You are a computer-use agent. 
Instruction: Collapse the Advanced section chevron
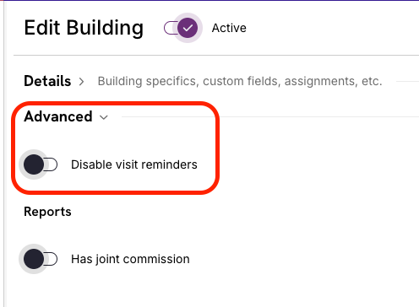(104, 117)
